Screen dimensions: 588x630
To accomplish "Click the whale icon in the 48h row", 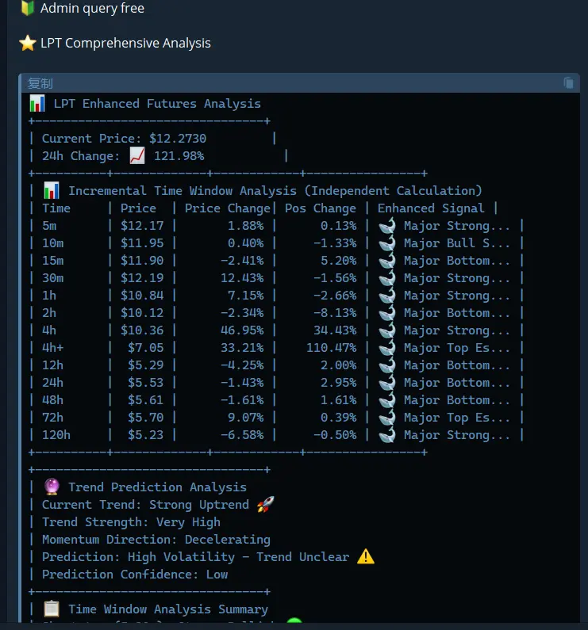I will [x=387, y=400].
